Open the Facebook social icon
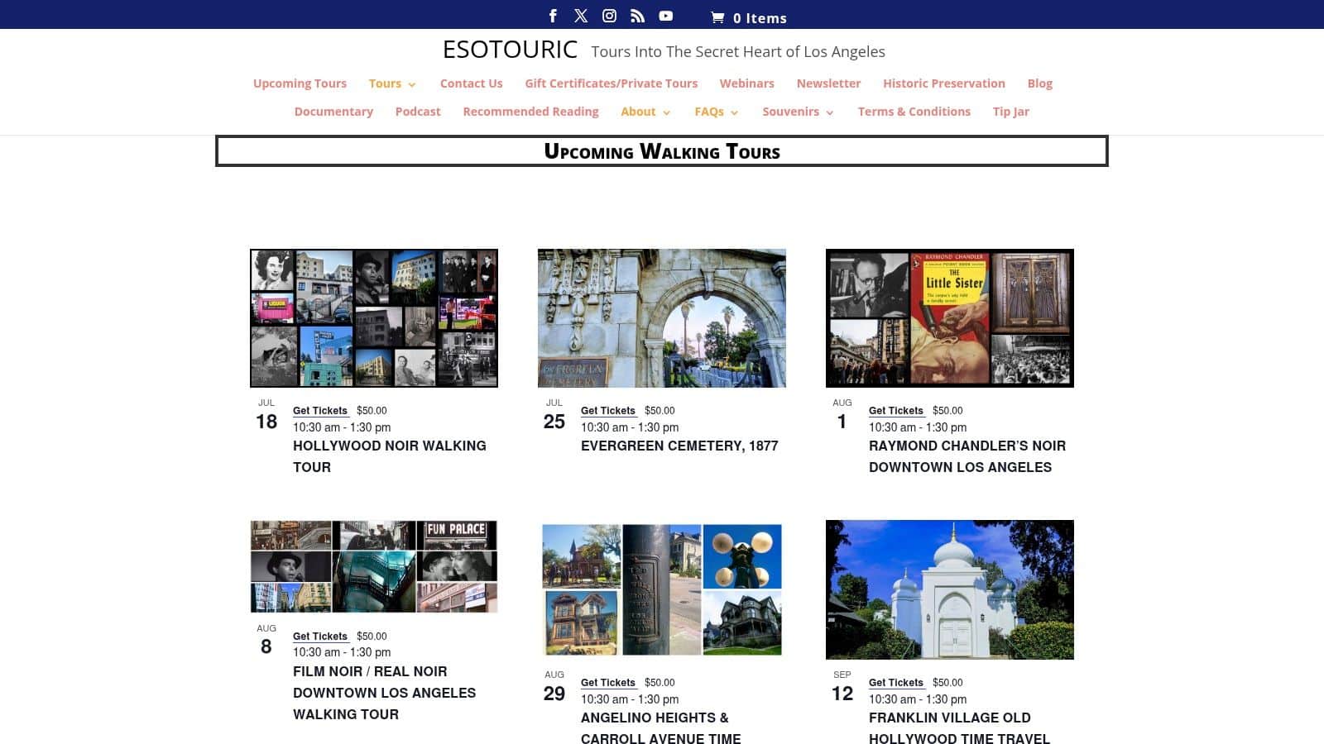 (x=553, y=16)
